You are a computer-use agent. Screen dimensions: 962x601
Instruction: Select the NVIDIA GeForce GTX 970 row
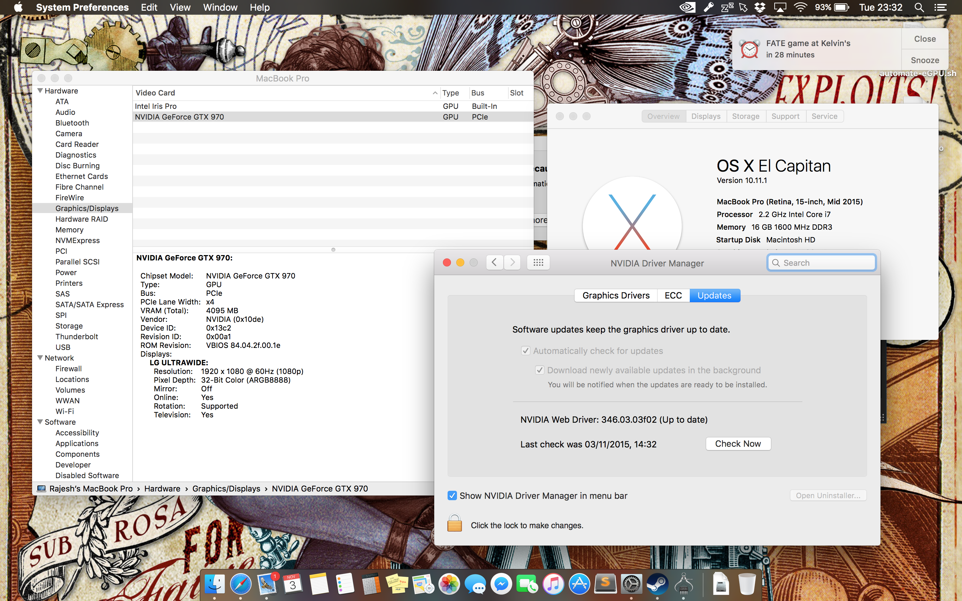coord(333,117)
